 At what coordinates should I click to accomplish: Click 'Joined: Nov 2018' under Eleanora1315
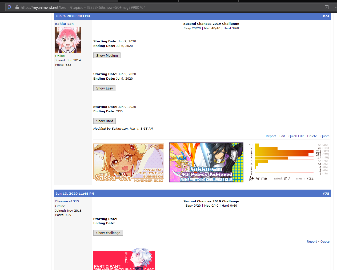68,211
